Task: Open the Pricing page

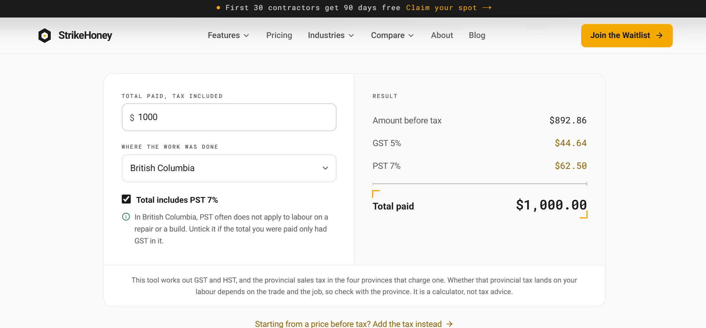Action: (279, 35)
